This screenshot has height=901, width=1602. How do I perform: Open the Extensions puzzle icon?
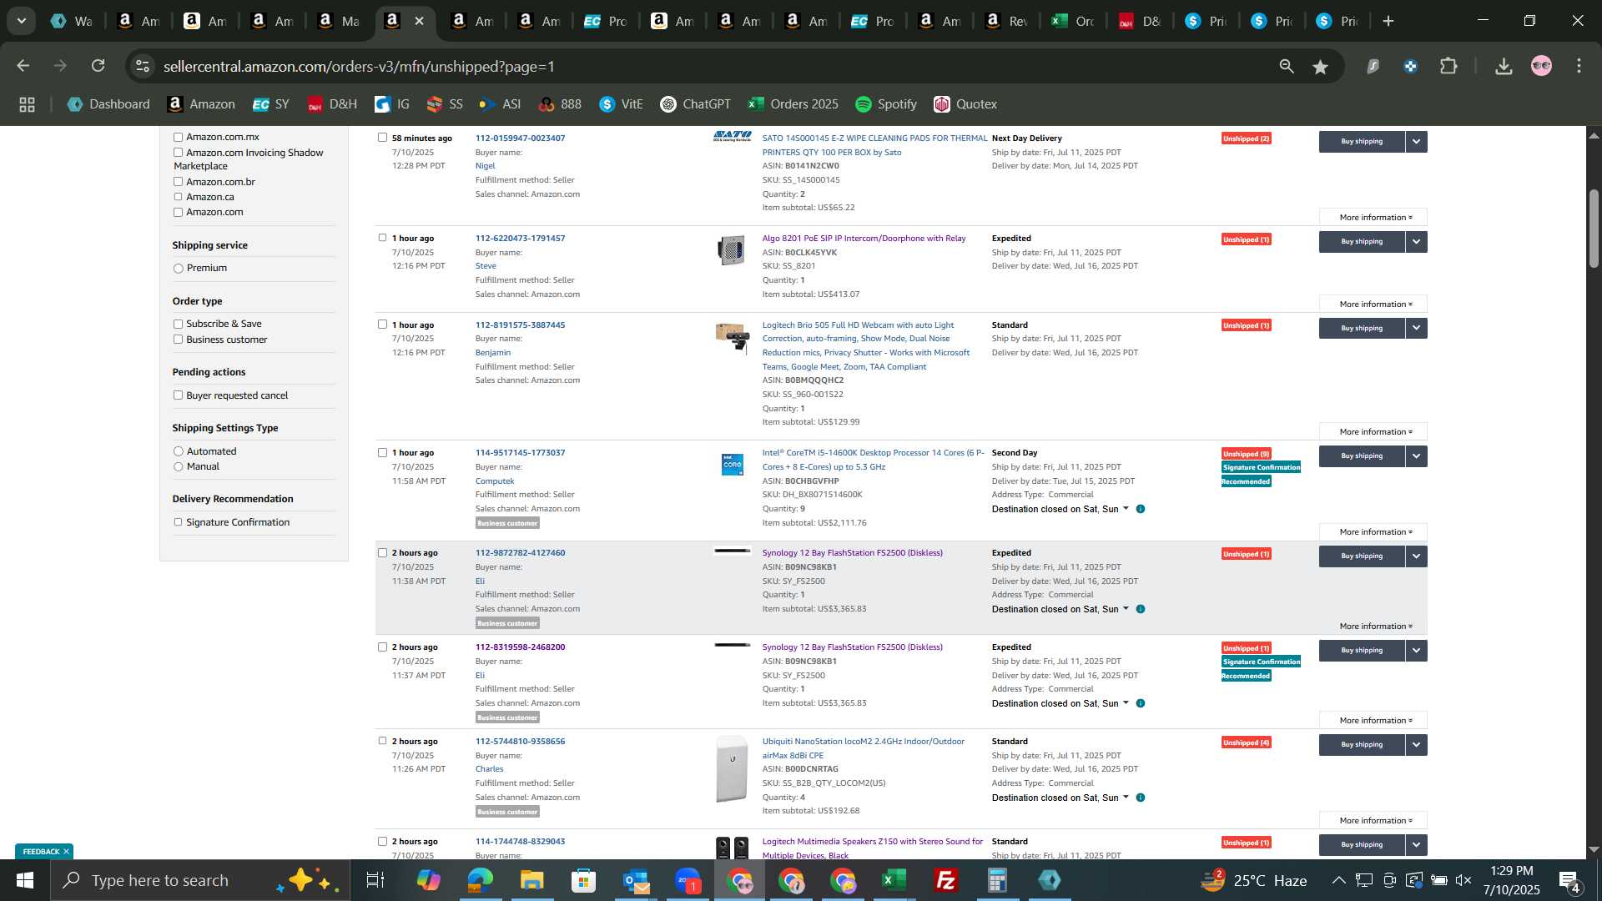[x=1448, y=67]
